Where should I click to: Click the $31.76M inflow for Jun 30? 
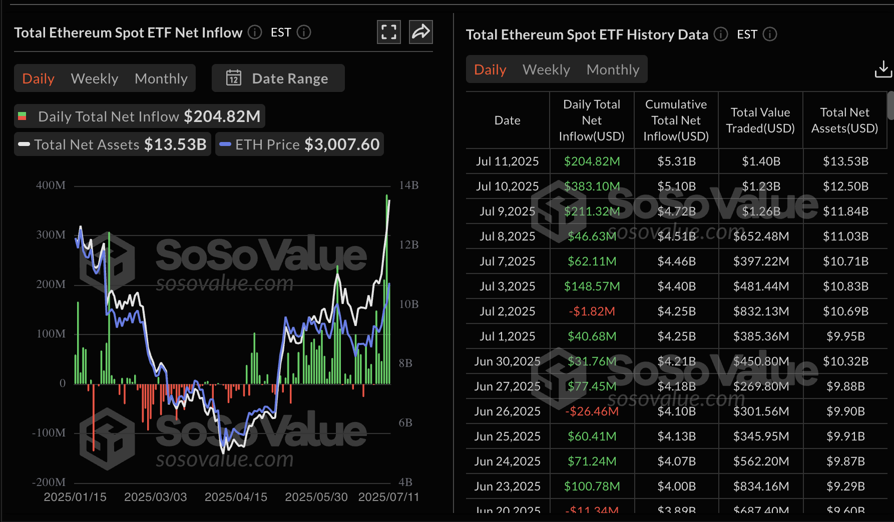pyautogui.click(x=592, y=361)
